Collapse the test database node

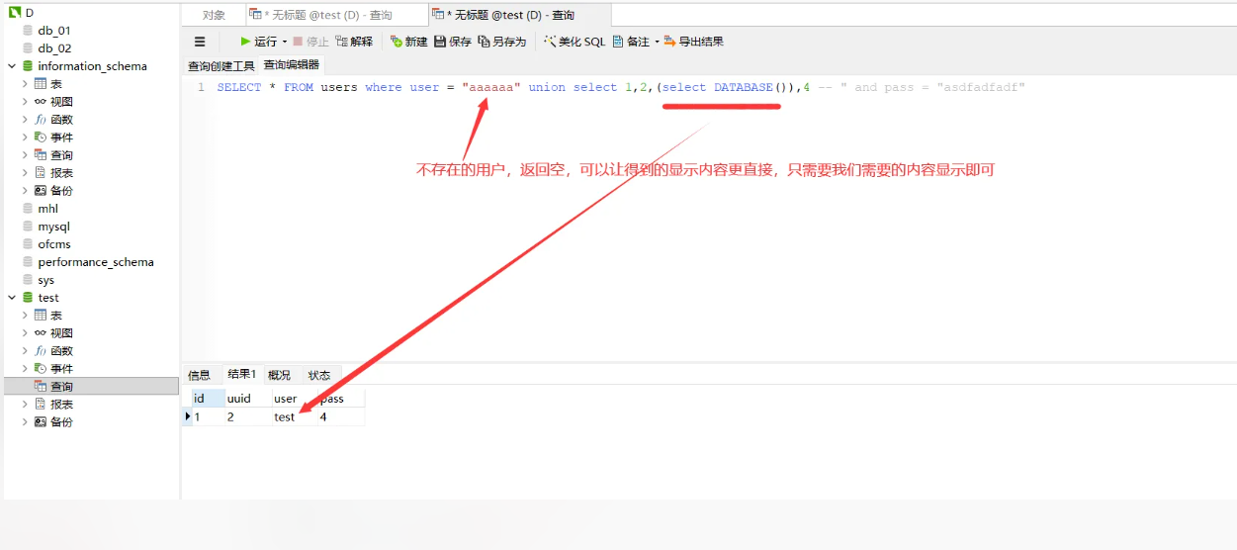pos(12,298)
